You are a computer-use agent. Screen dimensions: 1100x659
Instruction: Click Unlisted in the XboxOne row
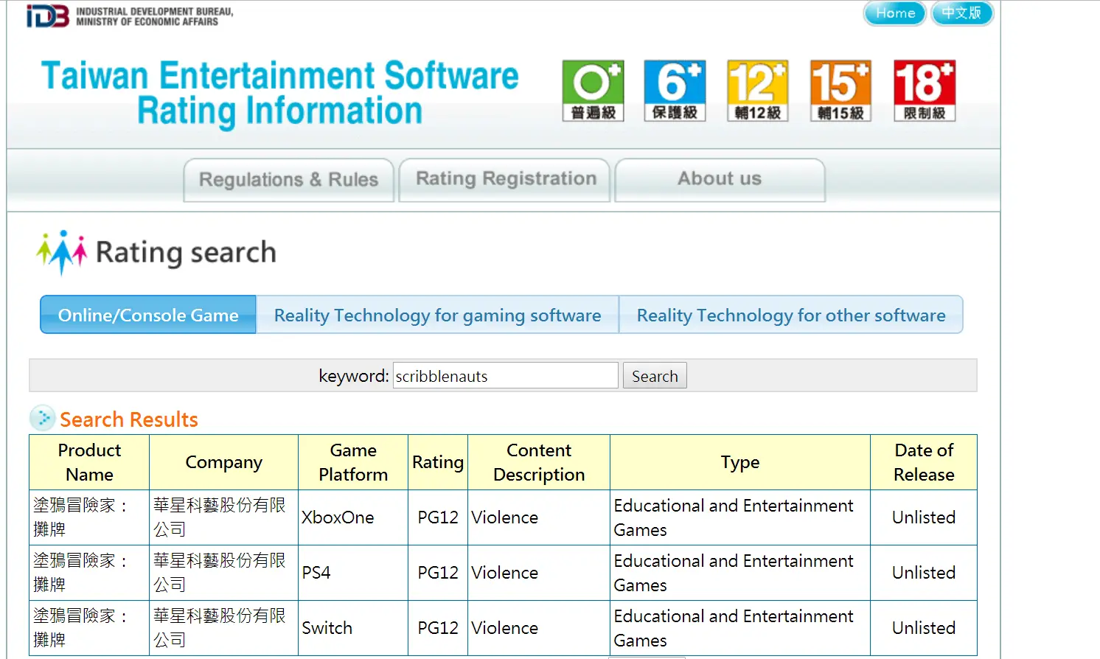tap(924, 517)
